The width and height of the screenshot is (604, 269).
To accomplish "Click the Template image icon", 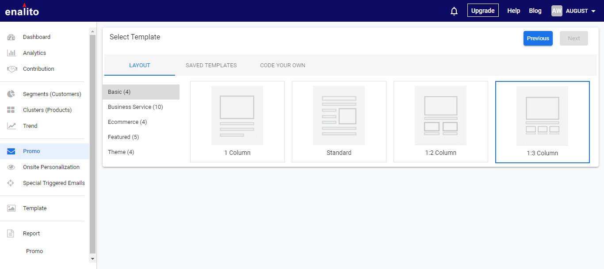I will 11,208.
